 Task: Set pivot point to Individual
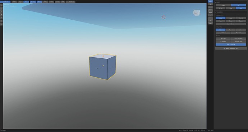[223, 33]
